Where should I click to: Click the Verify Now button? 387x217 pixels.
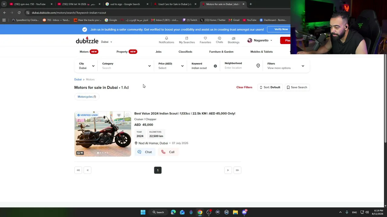281,29
